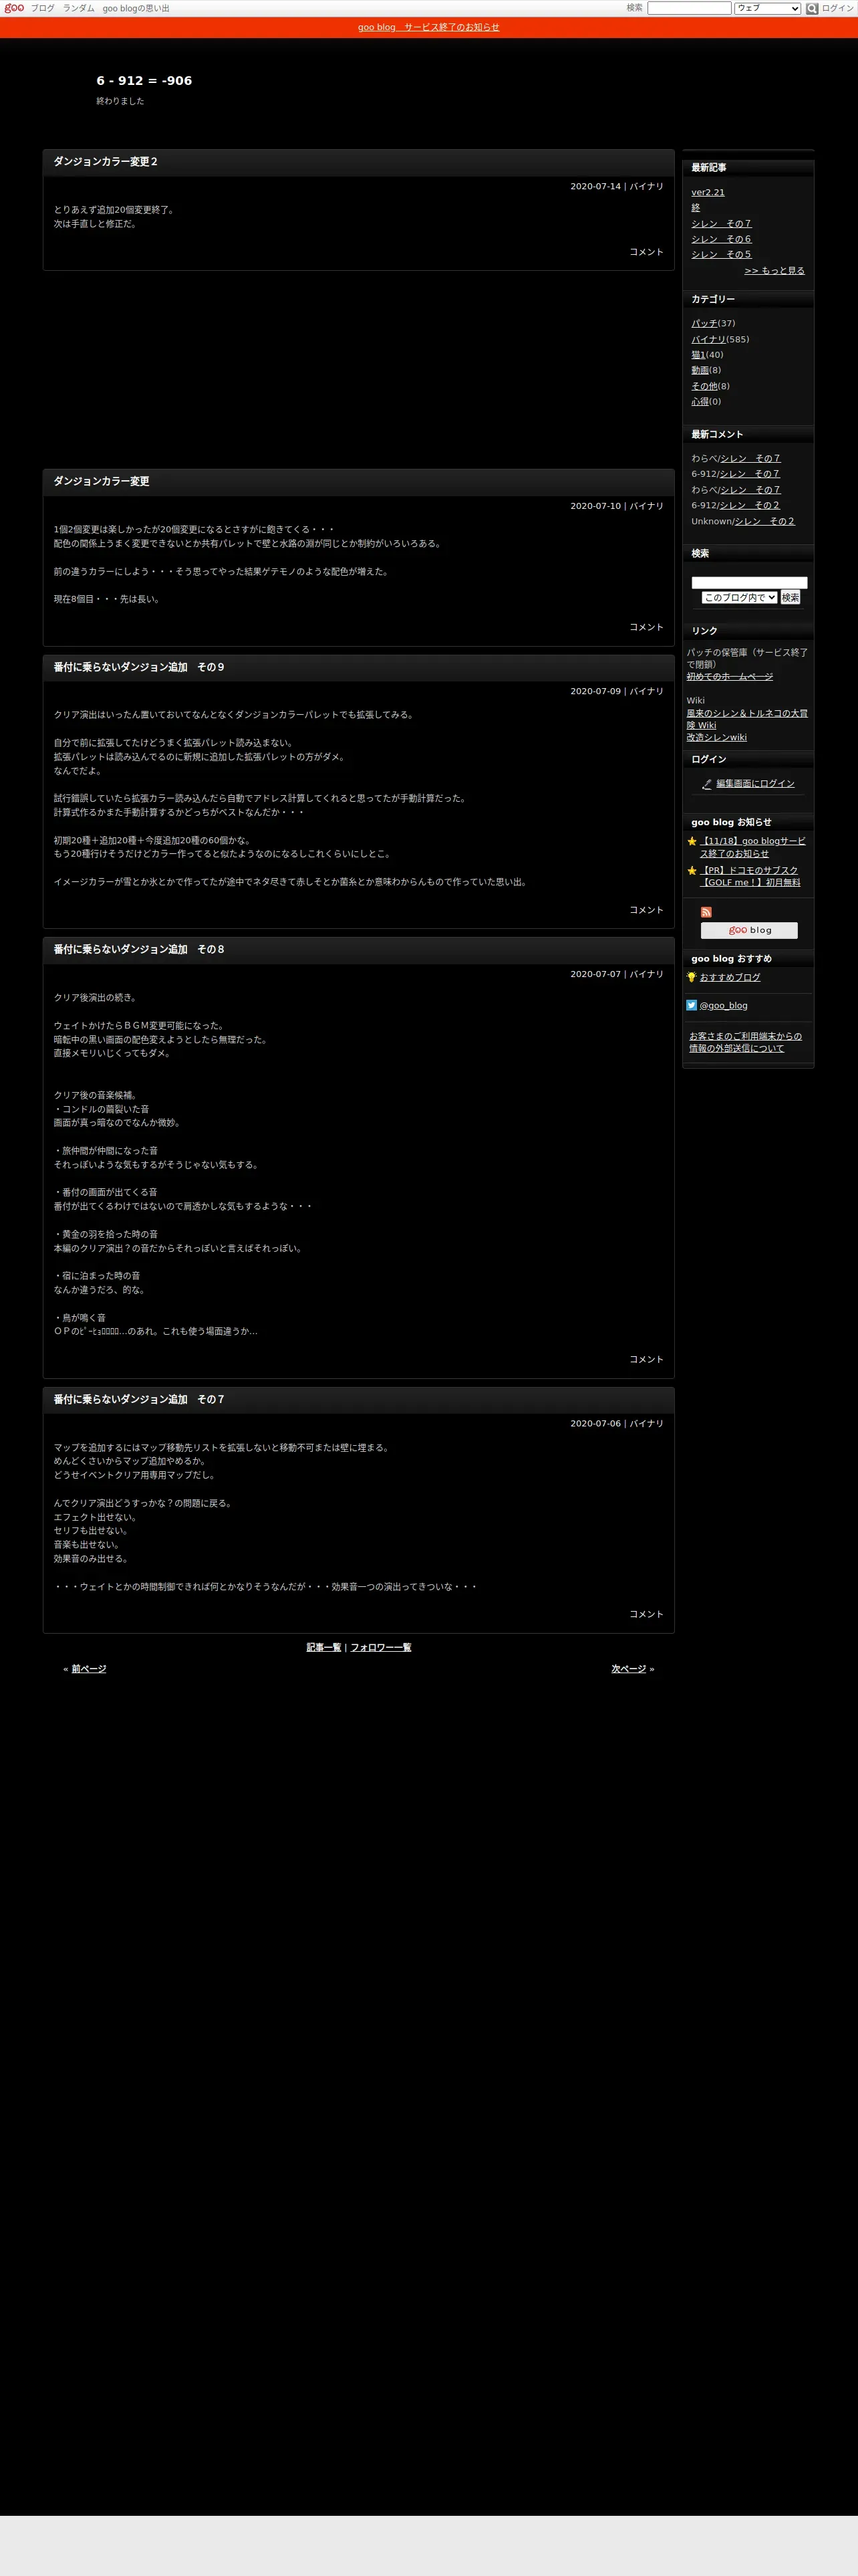Click バイナリ category on the 2020-07-09 post

click(x=646, y=691)
